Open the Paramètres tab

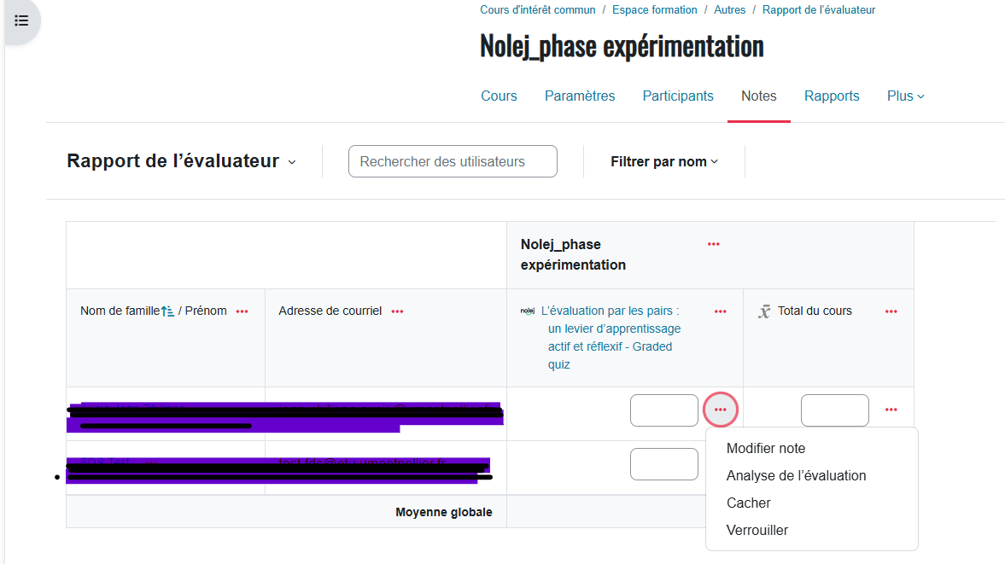pyautogui.click(x=580, y=96)
